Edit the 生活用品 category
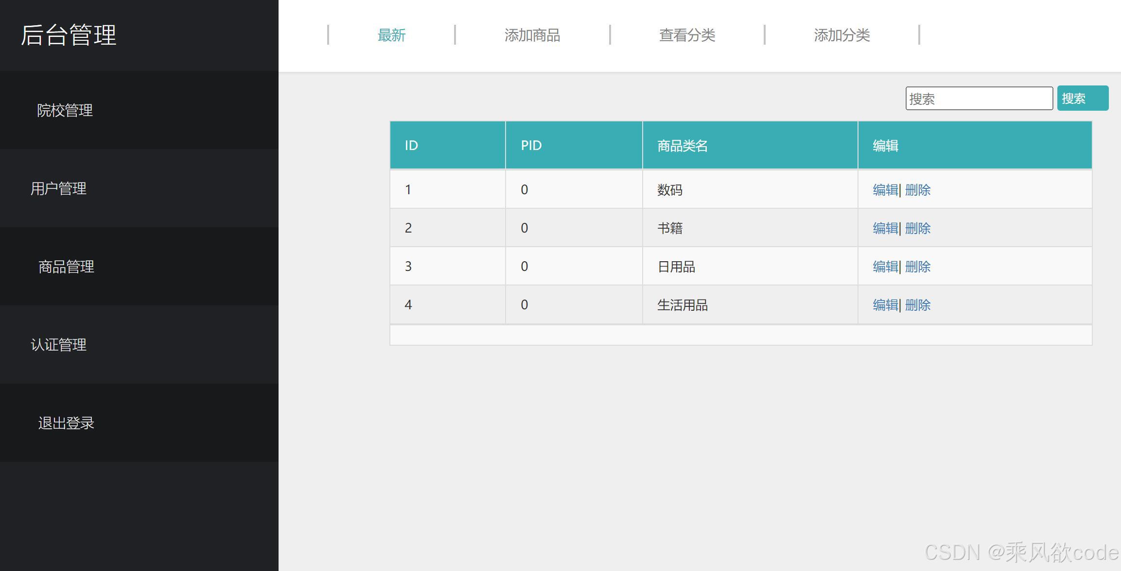The width and height of the screenshot is (1121, 571). 885,304
